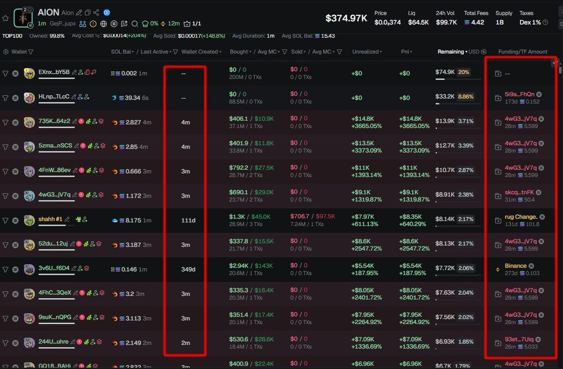
Task: Sort by Last Active column
Action: pyautogui.click(x=156, y=52)
